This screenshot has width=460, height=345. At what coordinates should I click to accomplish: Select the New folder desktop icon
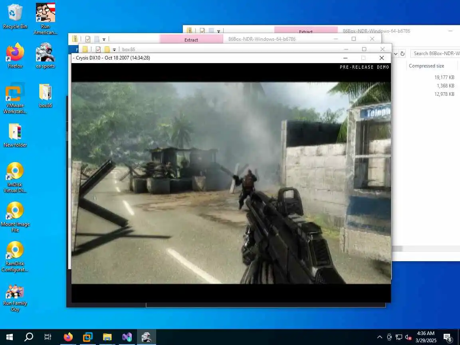tap(15, 135)
